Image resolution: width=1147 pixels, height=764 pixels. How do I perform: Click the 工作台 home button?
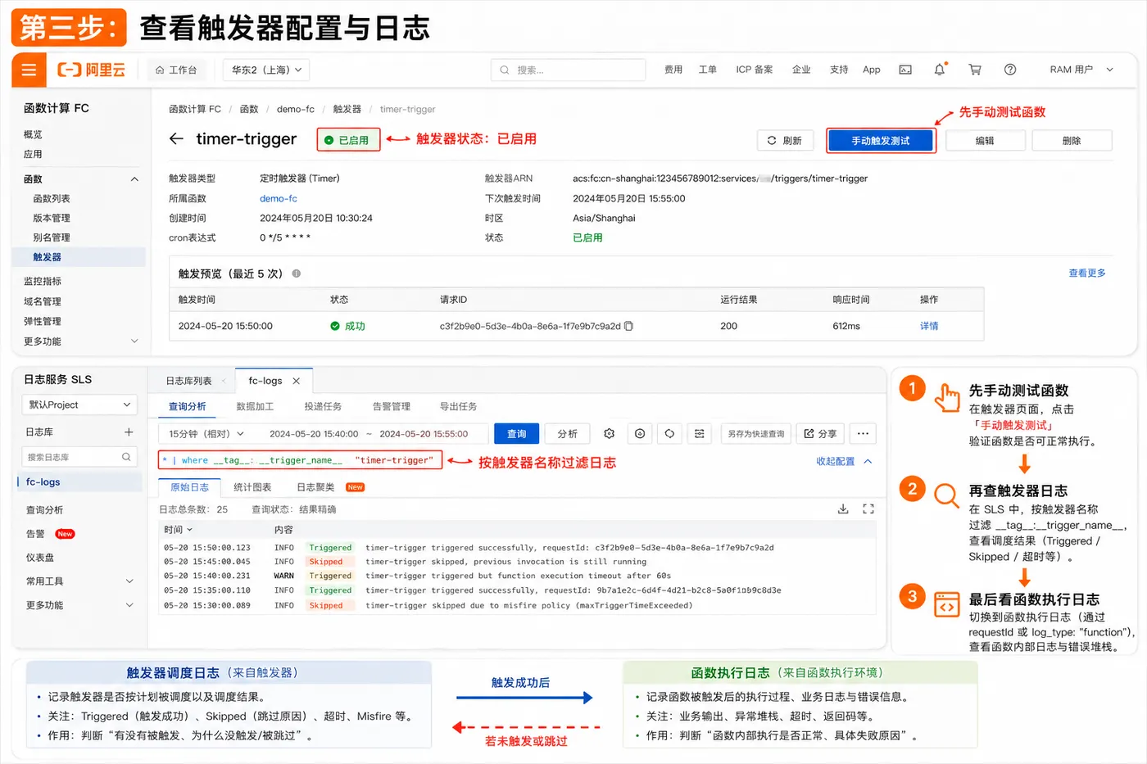click(x=176, y=70)
